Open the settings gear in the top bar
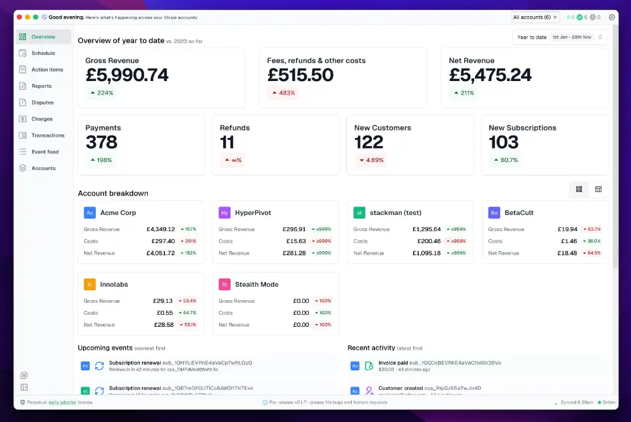This screenshot has width=631, height=422. click(x=612, y=17)
